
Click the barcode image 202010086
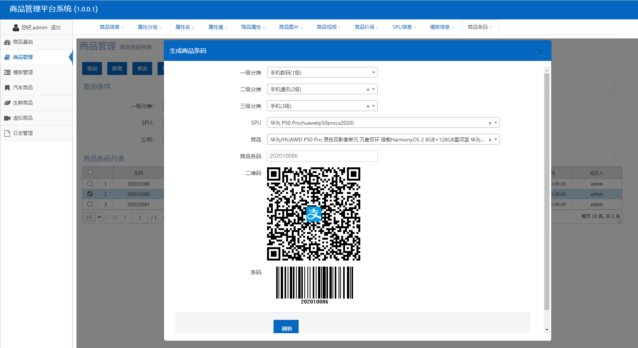coord(315,285)
